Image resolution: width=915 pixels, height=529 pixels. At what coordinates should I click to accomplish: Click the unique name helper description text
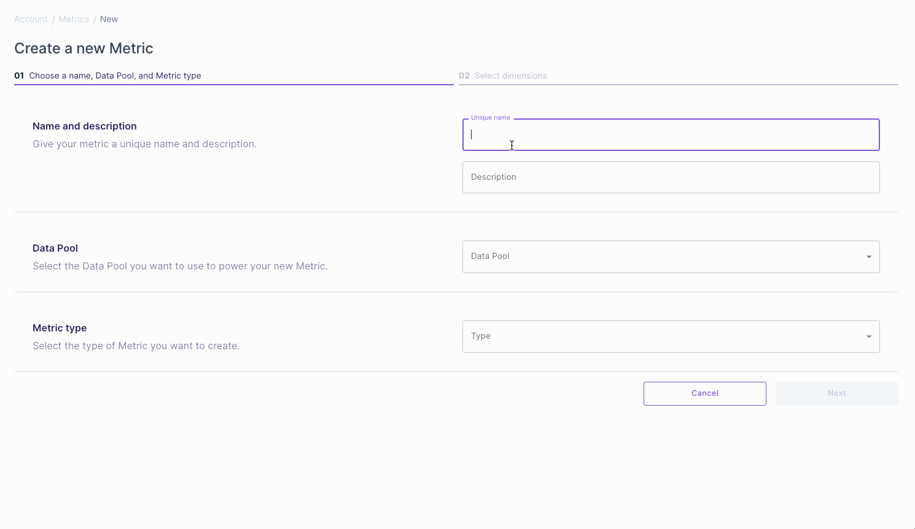(144, 144)
